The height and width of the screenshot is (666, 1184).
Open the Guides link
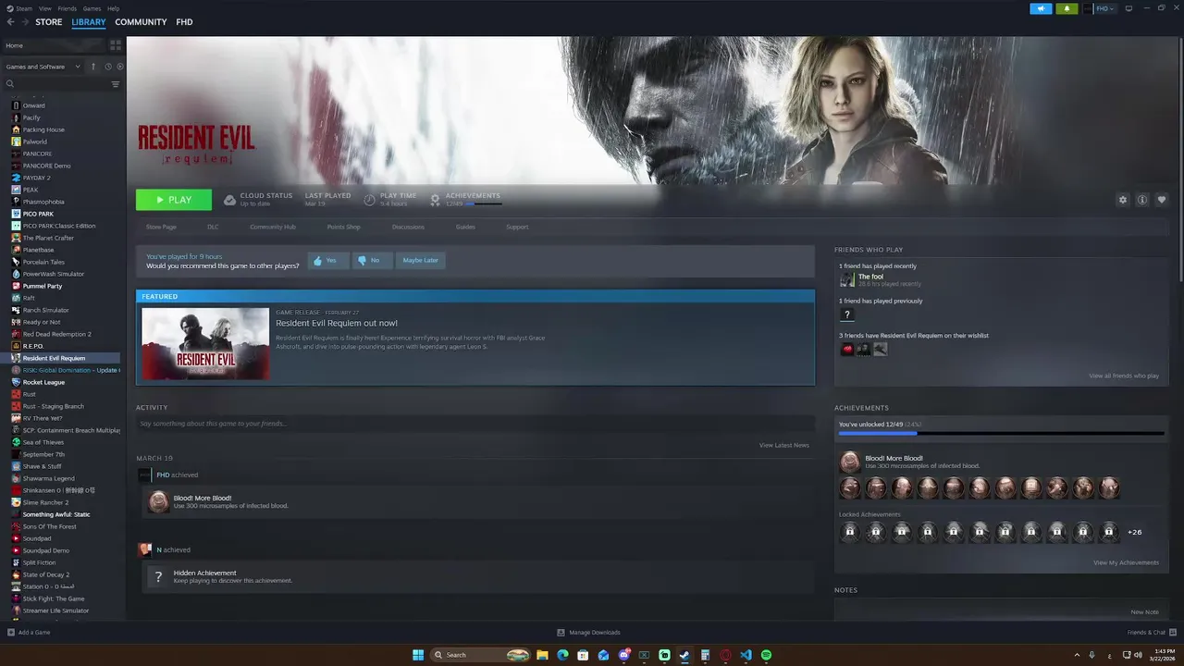[x=465, y=227]
